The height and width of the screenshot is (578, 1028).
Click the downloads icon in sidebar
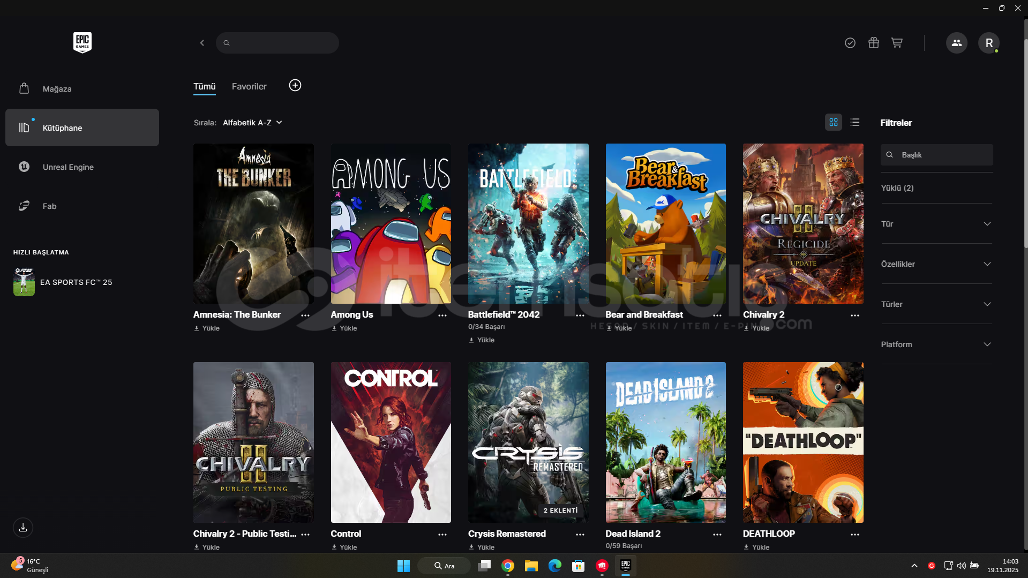coord(23,528)
